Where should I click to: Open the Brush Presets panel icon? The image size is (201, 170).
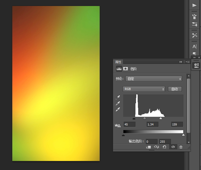[194, 17]
